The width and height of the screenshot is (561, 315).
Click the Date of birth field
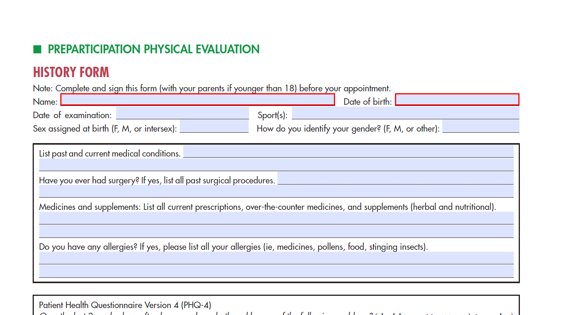point(457,100)
